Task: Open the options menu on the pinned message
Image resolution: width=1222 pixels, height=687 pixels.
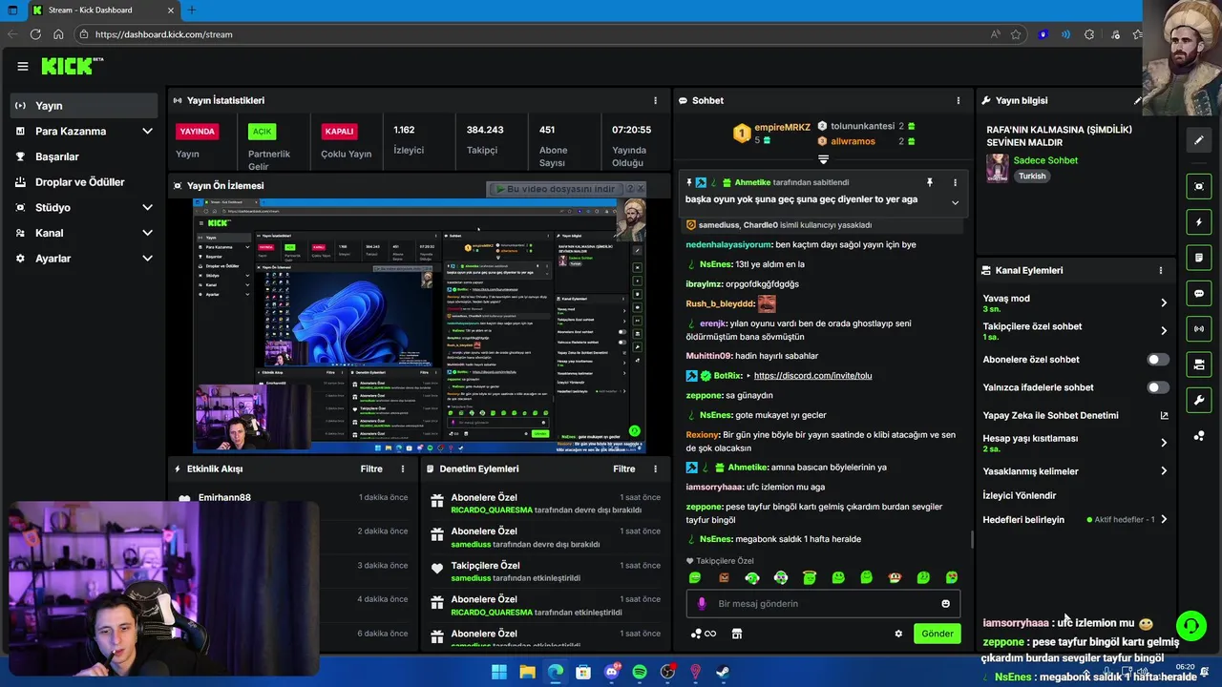Action: pos(955,182)
